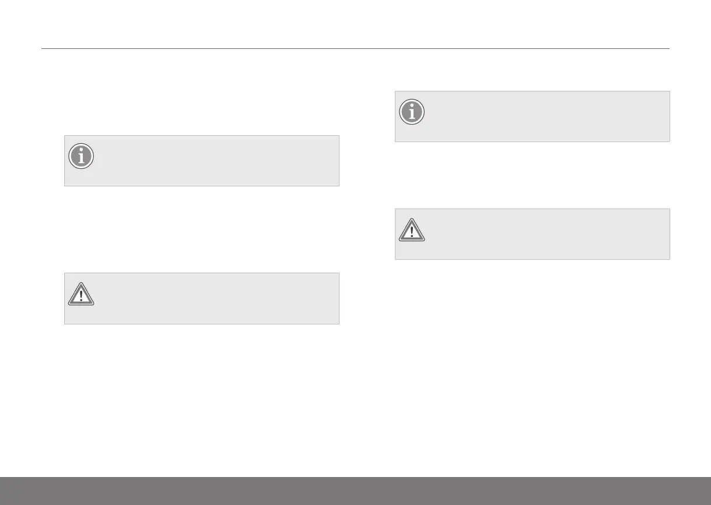Click empty page area below left warning box
711x505 pixels.
click(x=201, y=396)
